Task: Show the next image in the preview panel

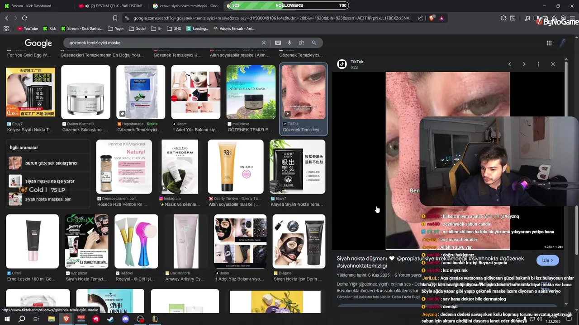Action: point(524,64)
